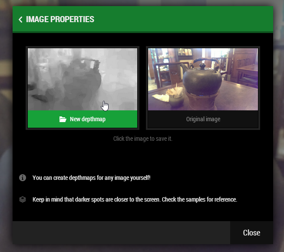Click the empty gray footer bar
The width and height of the screenshot is (284, 252).
[x=121, y=232]
